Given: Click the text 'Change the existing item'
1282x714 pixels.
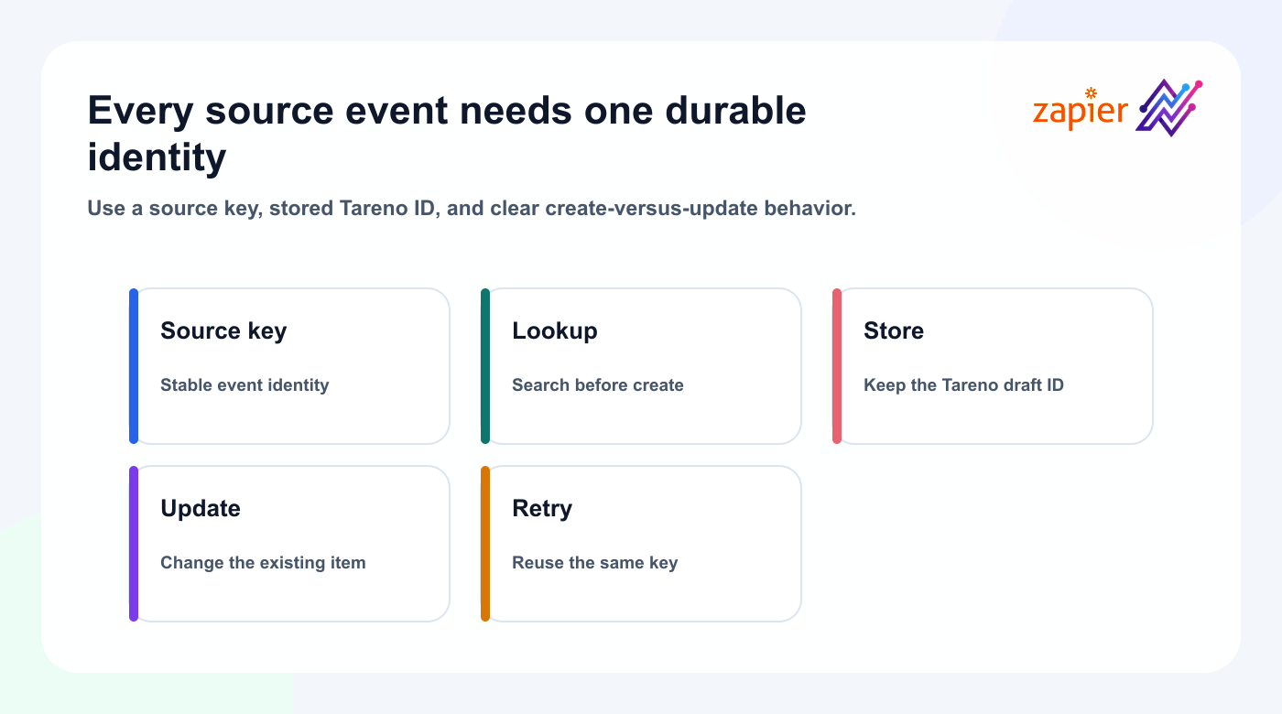Looking at the screenshot, I should 263,563.
